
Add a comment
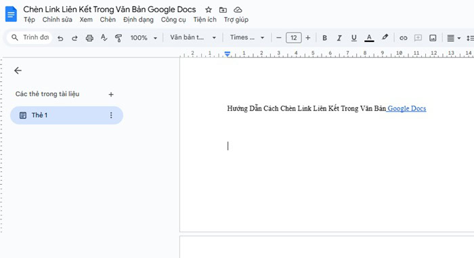point(418,38)
